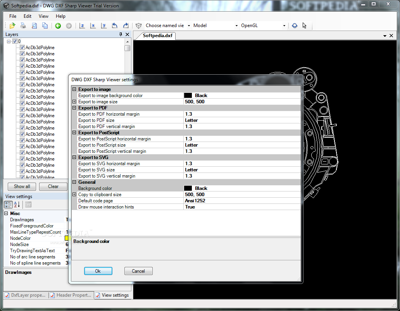Open print preview with magnifier page icon
This screenshot has height=311, width=400.
pos(34,26)
